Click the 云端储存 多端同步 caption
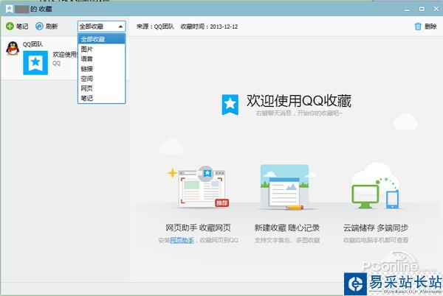Screen dimensions: 443x296 click(x=376, y=228)
